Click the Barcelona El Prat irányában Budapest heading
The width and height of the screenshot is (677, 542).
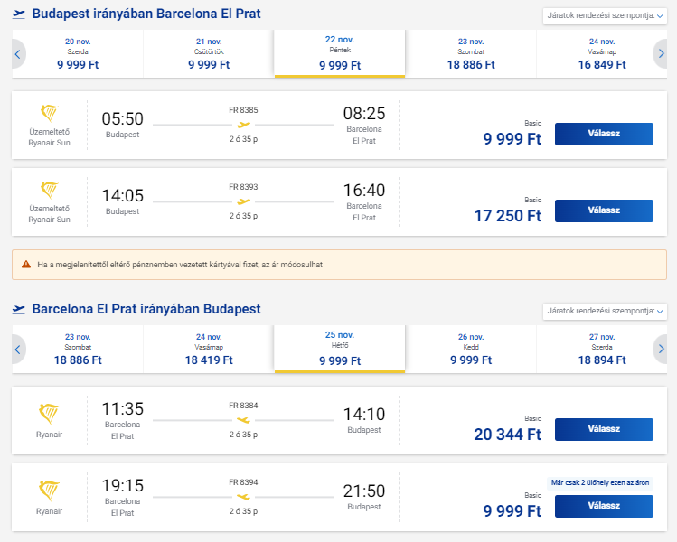(146, 309)
